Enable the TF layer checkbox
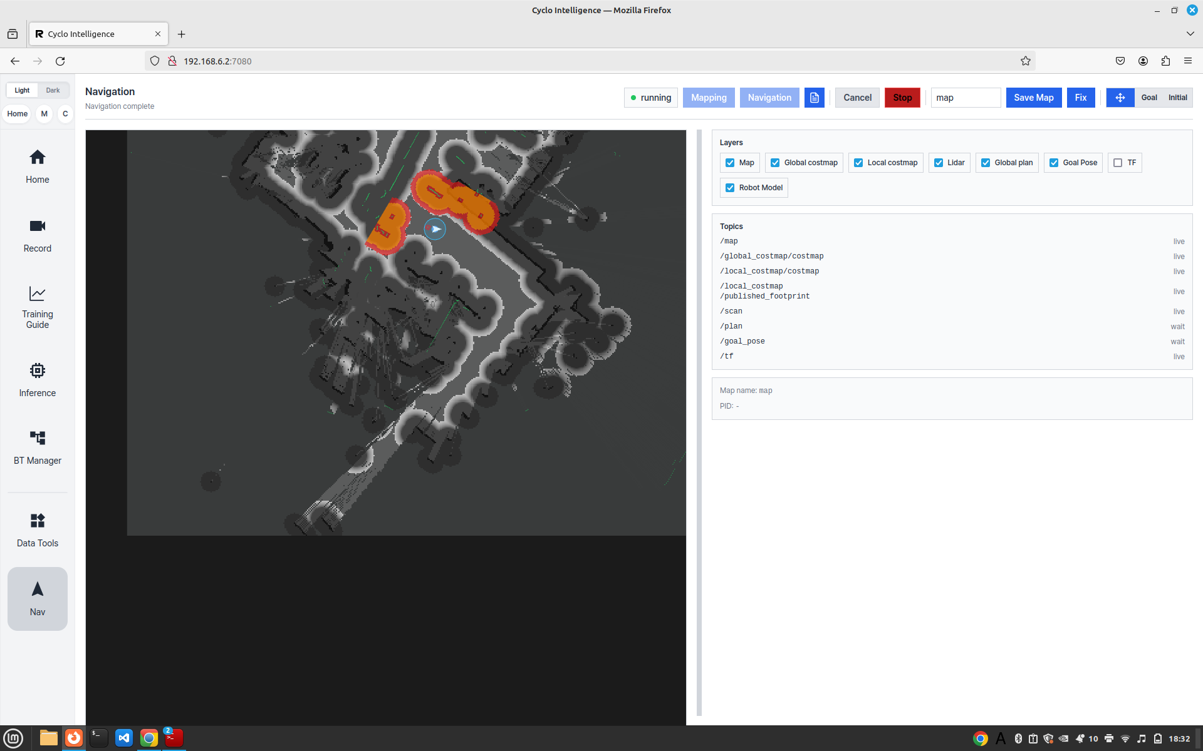Image resolution: width=1203 pixels, height=751 pixels. tap(1117, 163)
